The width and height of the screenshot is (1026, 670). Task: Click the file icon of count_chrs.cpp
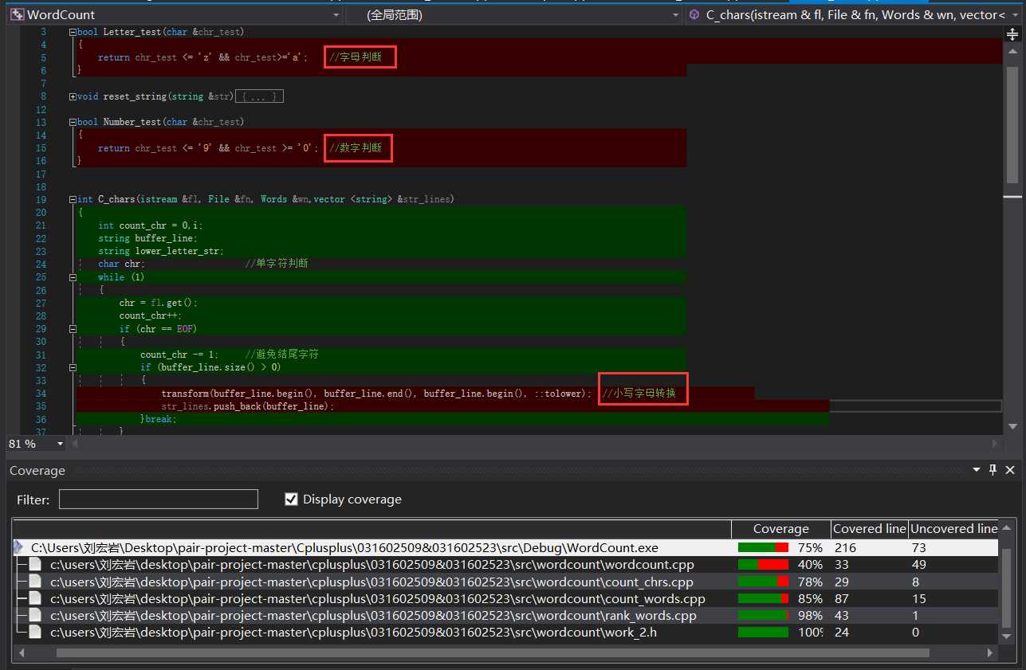pyautogui.click(x=35, y=581)
